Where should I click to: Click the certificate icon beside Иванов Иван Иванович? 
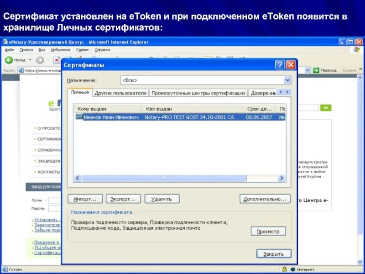pos(79,116)
